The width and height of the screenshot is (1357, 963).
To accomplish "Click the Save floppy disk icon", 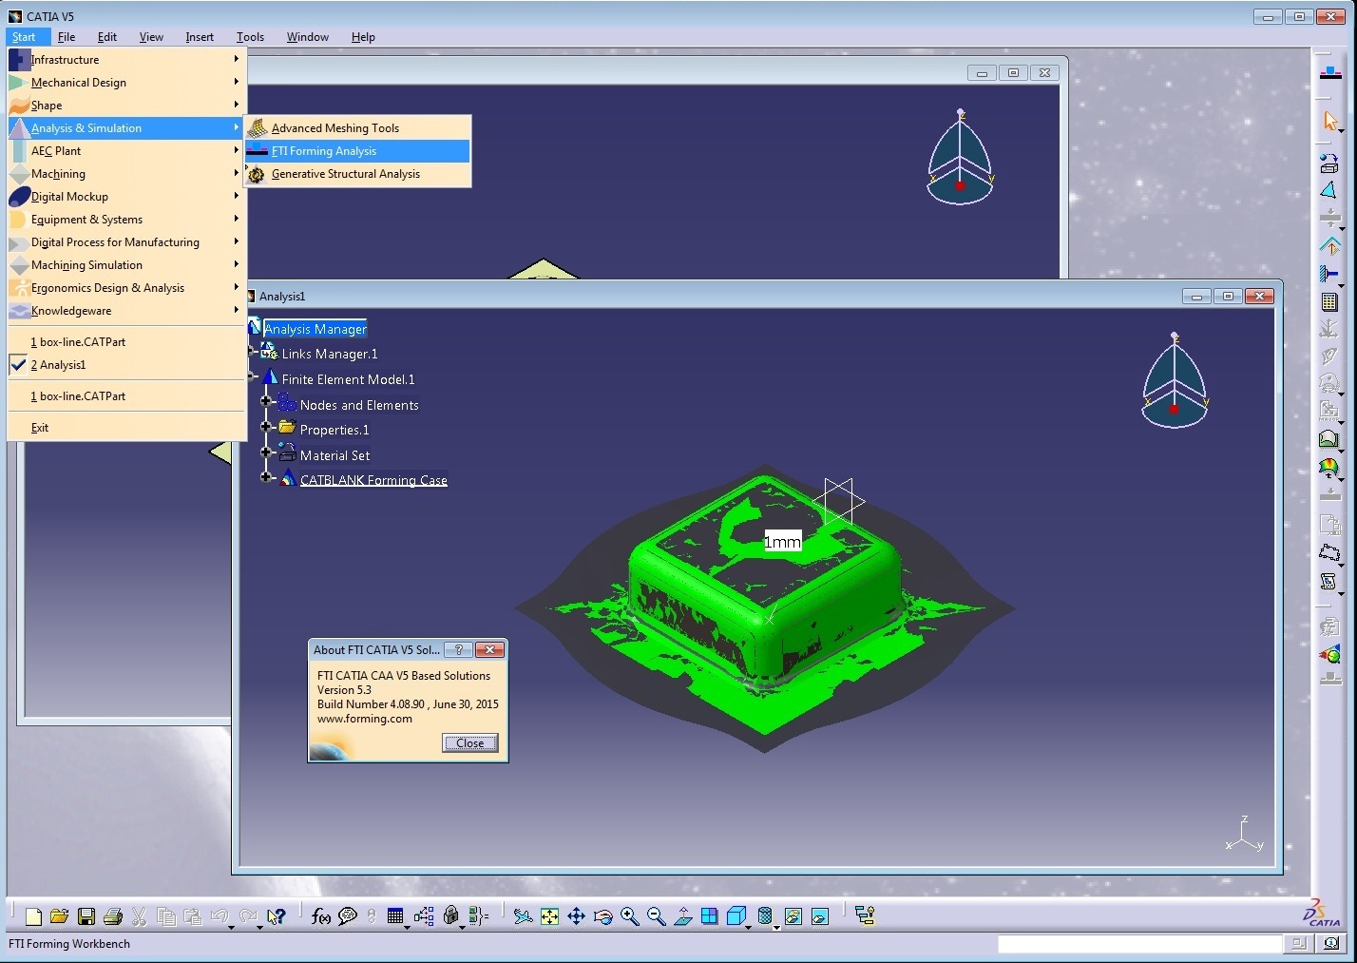I will 86,916.
